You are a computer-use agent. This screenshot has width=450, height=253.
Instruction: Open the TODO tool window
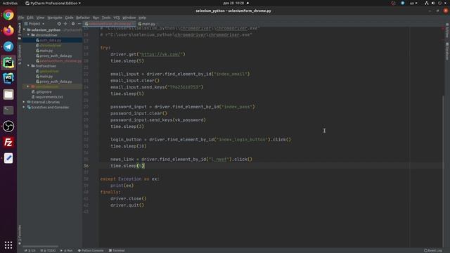48,250
